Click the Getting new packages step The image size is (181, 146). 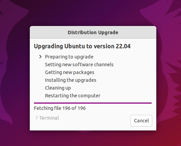coord(70,72)
